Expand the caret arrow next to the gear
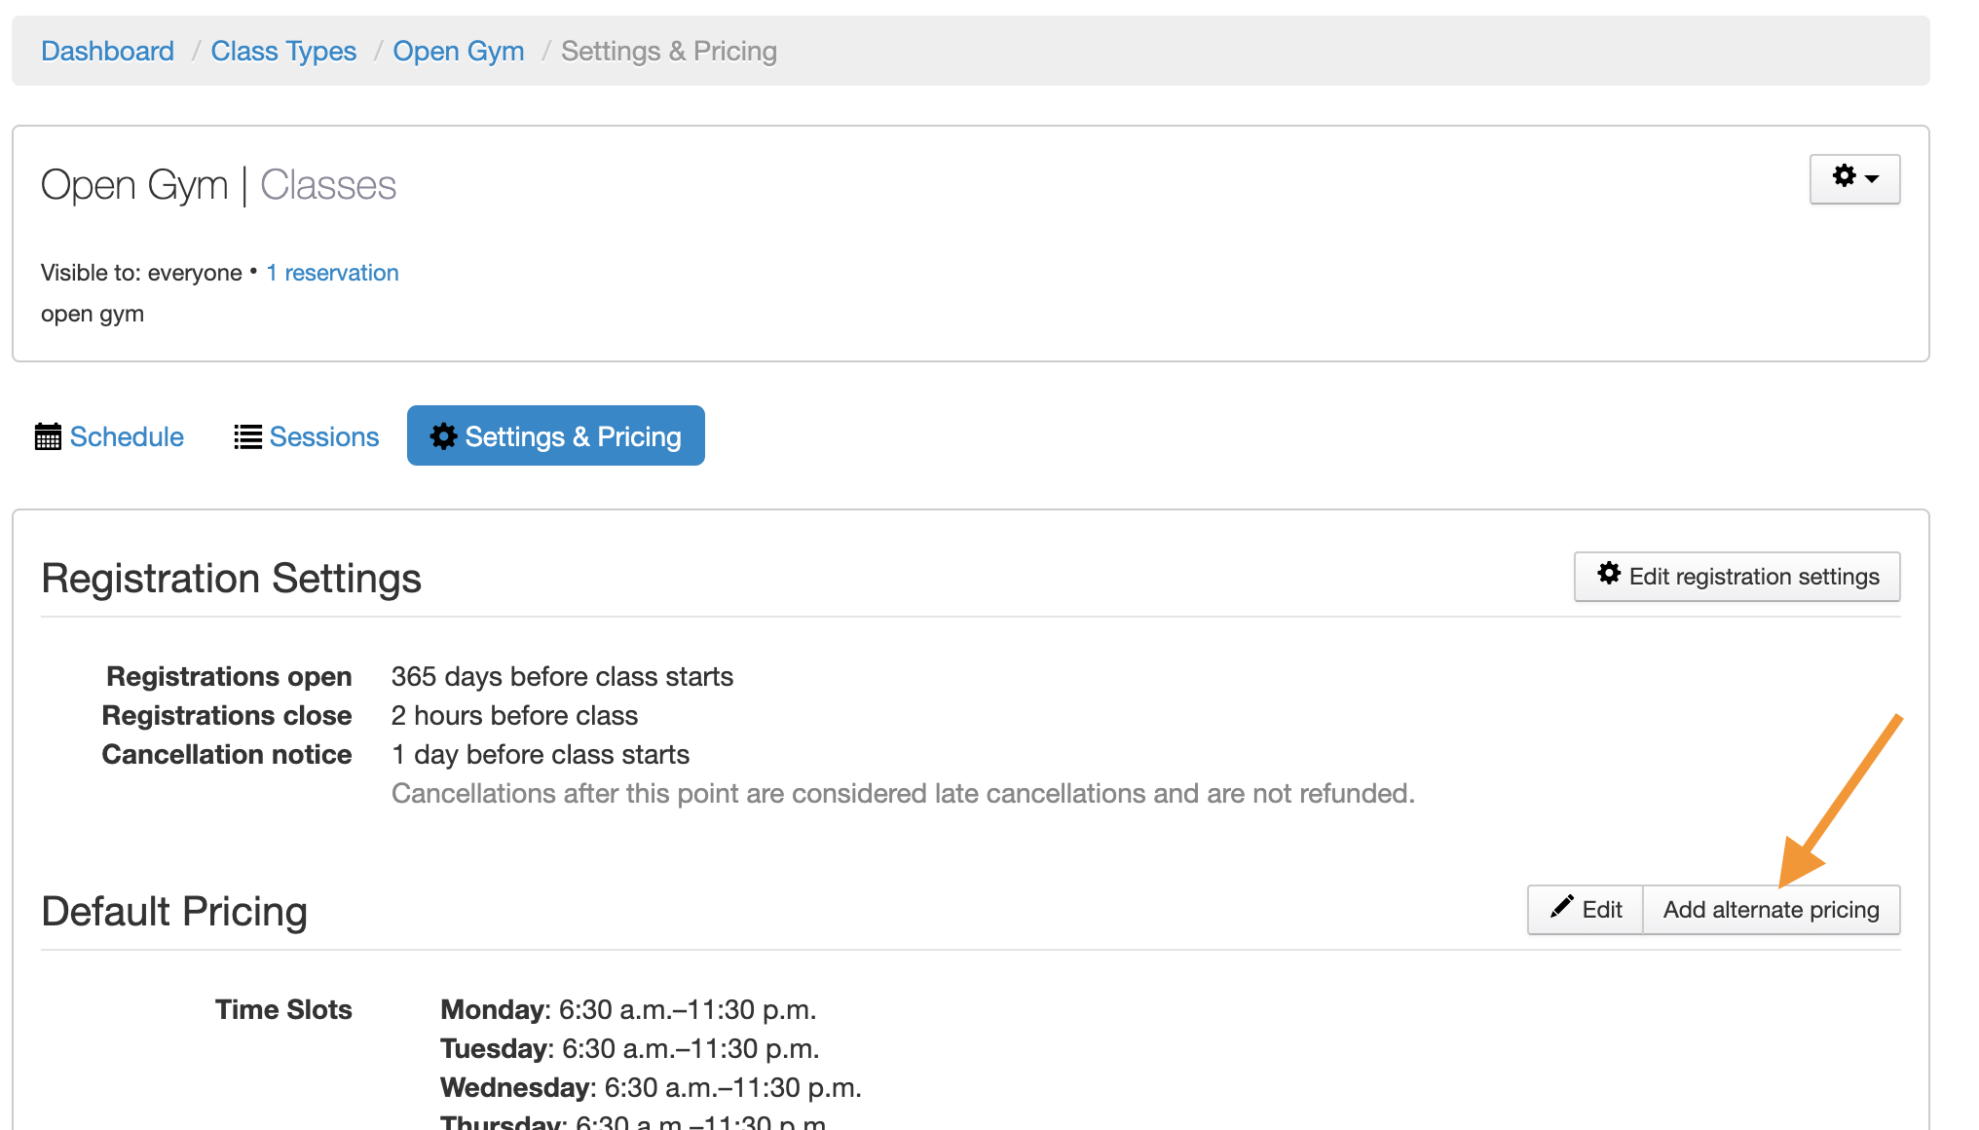 (1872, 178)
